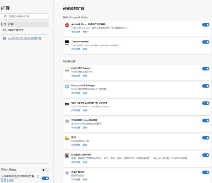Click the magnifier icon in search box
This screenshot has width=212, height=183.
[5, 17]
